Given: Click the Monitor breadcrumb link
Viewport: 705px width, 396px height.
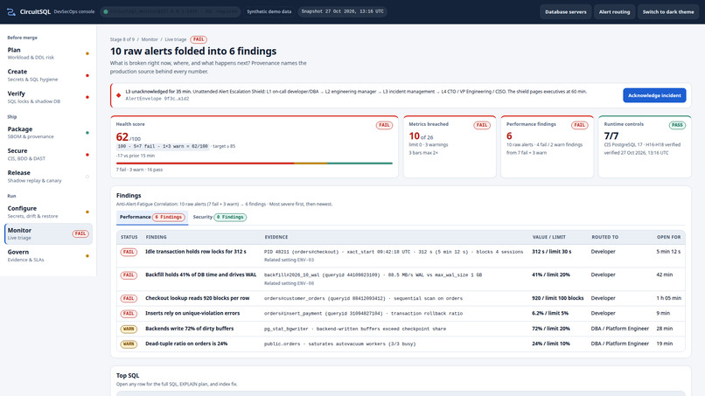Looking at the screenshot, I should 150,39.
